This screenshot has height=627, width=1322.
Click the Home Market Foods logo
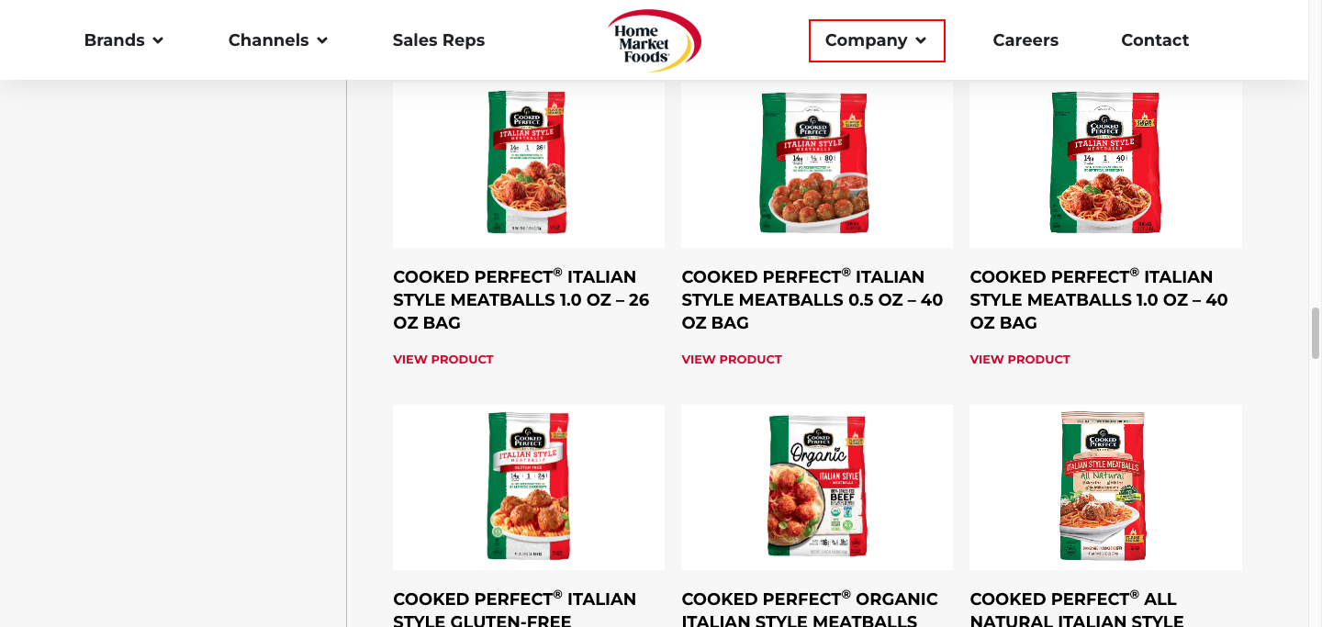(x=654, y=41)
